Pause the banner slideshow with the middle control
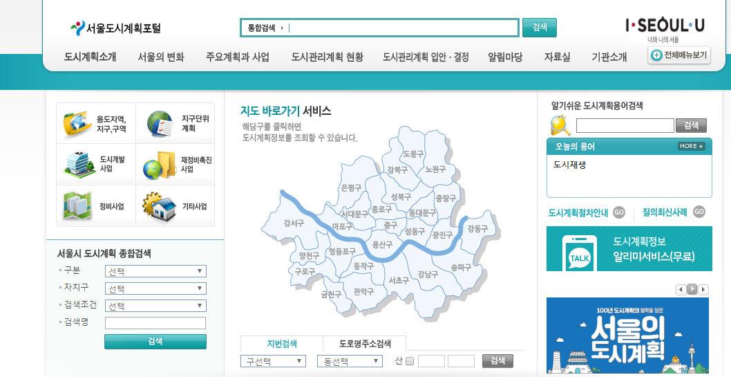 692,289
